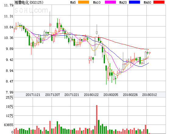
Task: Click the MA20 legend label
Action: [x=123, y=2]
